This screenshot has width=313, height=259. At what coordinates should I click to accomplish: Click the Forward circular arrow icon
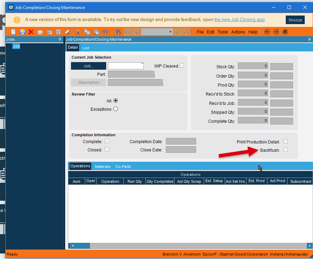click(276, 32)
